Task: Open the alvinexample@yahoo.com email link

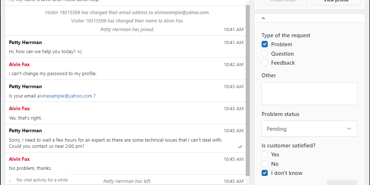Action: [64, 96]
